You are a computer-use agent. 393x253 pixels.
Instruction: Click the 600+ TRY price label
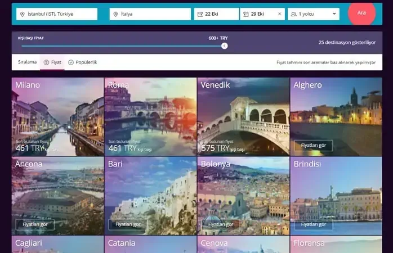pos(218,38)
